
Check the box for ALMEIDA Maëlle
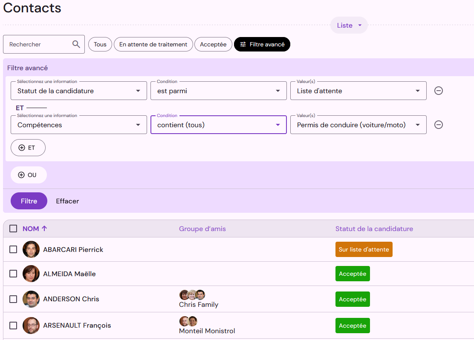[13, 274]
